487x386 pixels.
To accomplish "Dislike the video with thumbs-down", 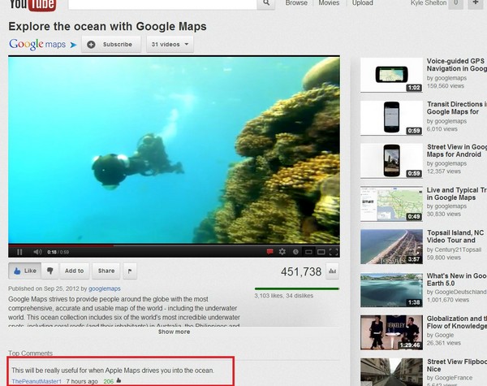I will pyautogui.click(x=49, y=271).
